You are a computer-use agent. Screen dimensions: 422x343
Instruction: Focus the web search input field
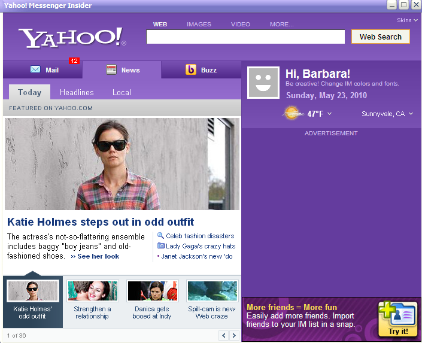(x=245, y=37)
